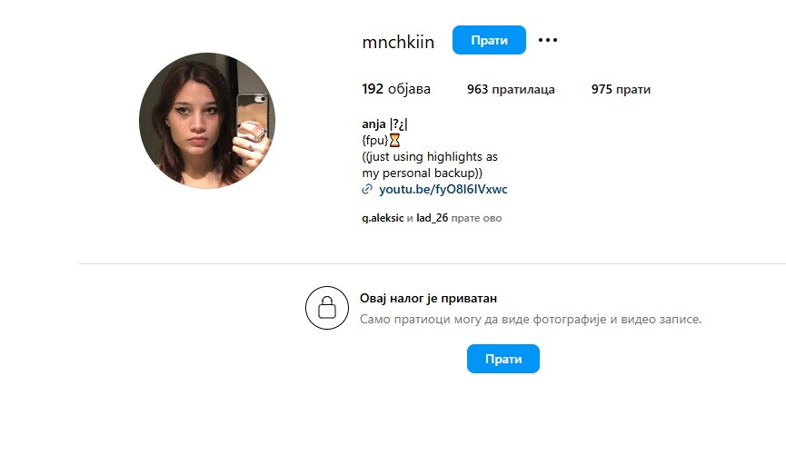This screenshot has height=455, width=786.
Task: Click the hourglass emoji in the bio
Action: (394, 140)
